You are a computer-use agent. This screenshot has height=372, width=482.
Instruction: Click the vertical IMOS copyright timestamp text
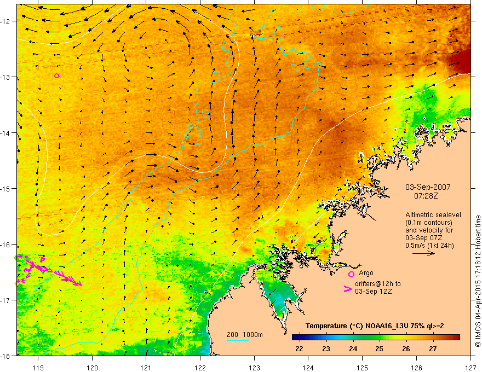[x=478, y=281]
